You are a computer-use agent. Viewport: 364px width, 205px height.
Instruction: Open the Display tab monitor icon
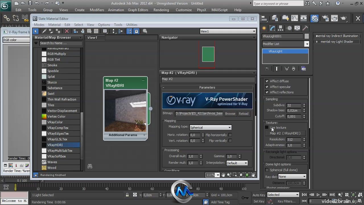click(297, 28)
